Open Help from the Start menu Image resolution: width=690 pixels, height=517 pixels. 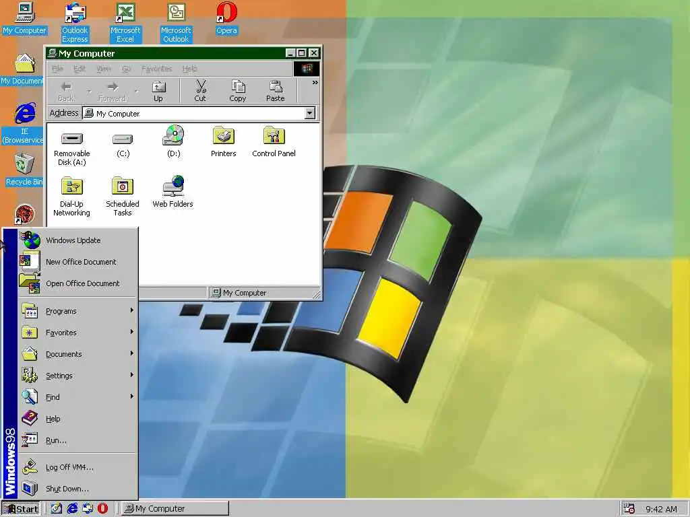pos(78,419)
